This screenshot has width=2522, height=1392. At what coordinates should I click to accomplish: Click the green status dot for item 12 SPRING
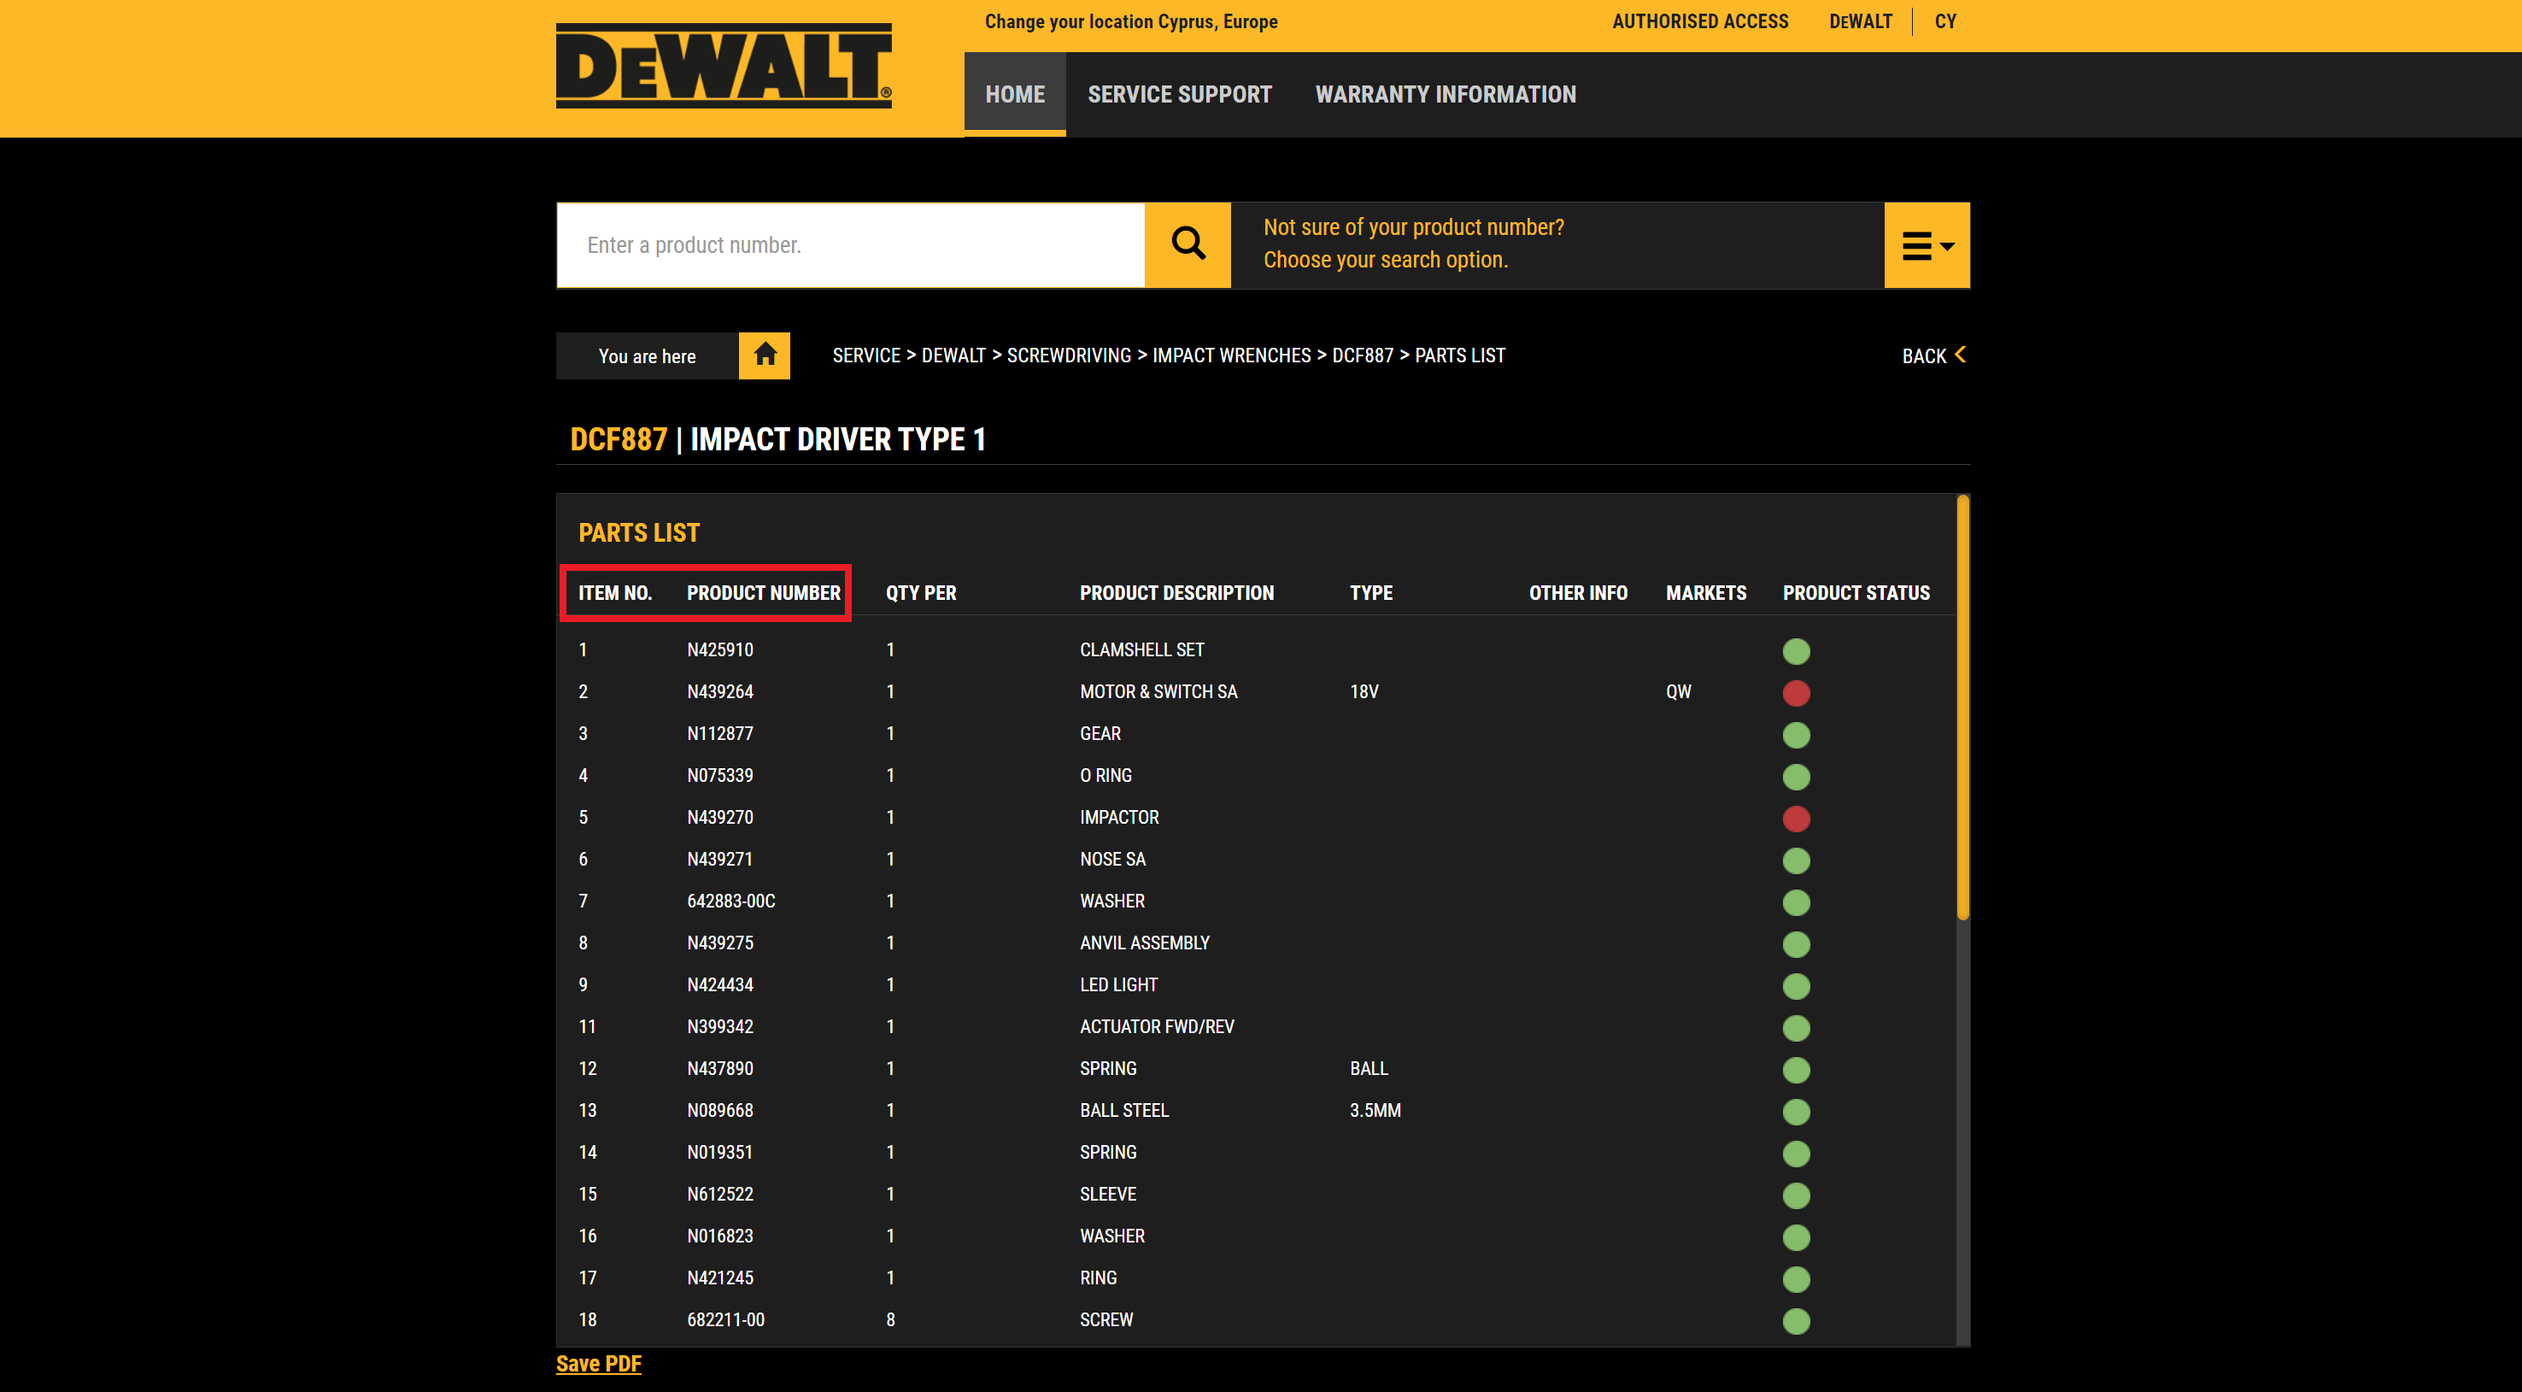(1796, 1070)
